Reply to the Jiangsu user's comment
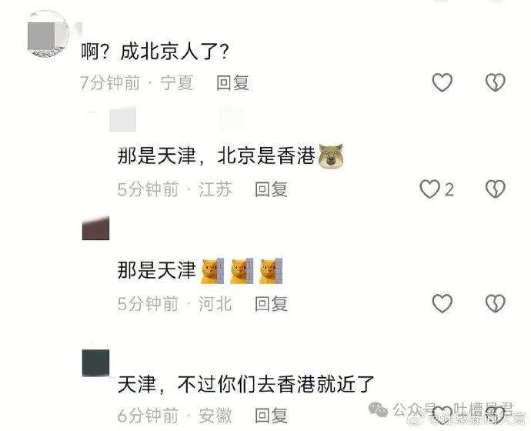The height and width of the screenshot is (431, 531). click(x=271, y=189)
